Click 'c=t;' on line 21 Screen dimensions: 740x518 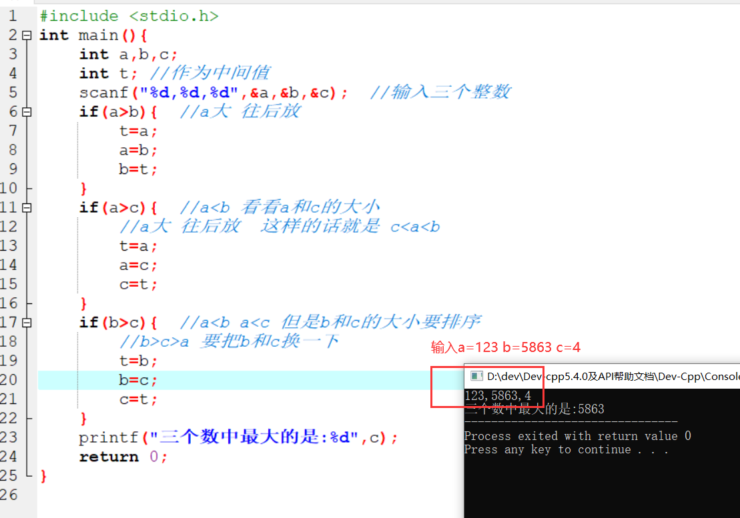138,400
